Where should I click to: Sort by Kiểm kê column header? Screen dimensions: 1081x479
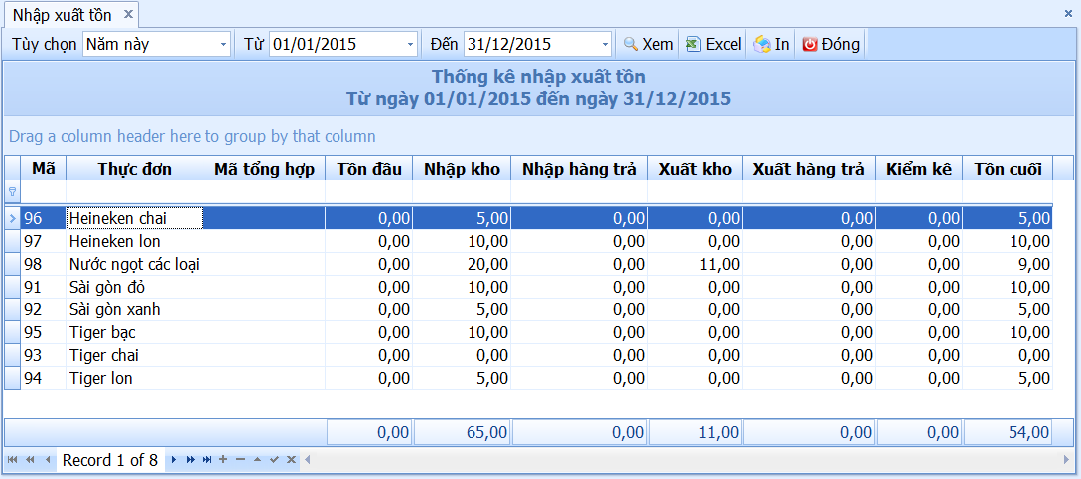(919, 169)
